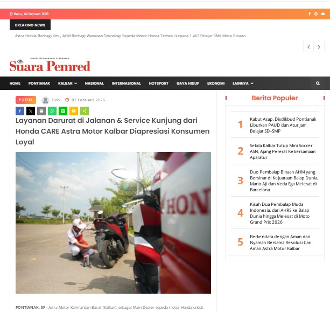Click the Suara Pemred logo

click(x=50, y=65)
